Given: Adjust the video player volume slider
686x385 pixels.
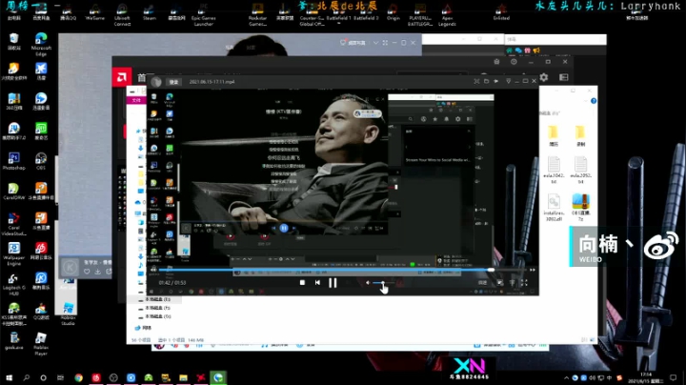Looking at the screenshot, I should click(x=383, y=283).
